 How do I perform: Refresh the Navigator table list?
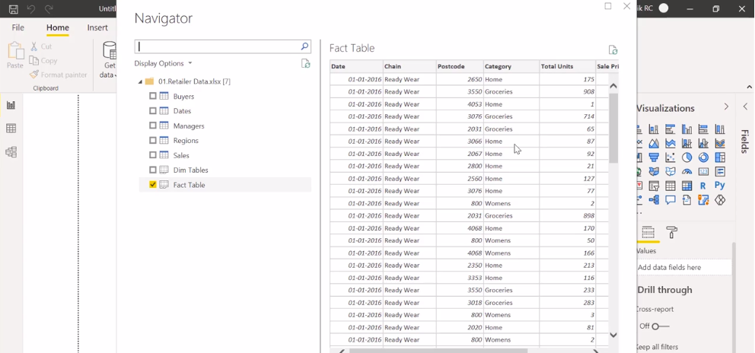pyautogui.click(x=306, y=64)
